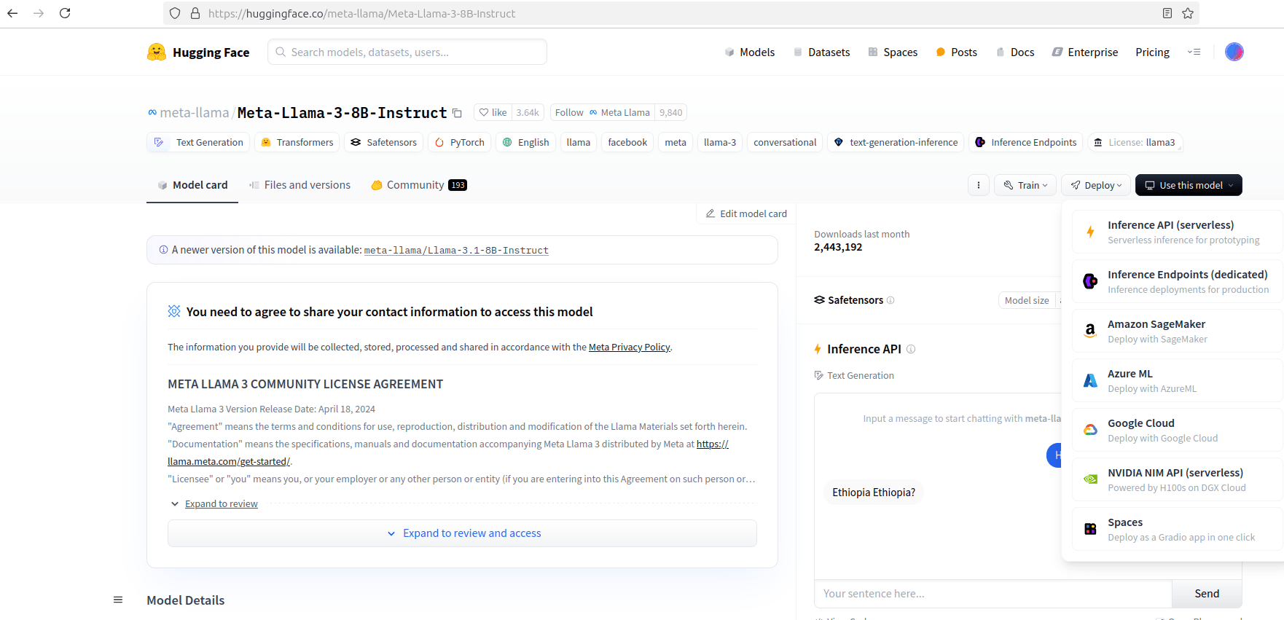The image size is (1284, 620).
Task: Choose NVIDIA NIM API (serverless) option
Action: point(1177,479)
